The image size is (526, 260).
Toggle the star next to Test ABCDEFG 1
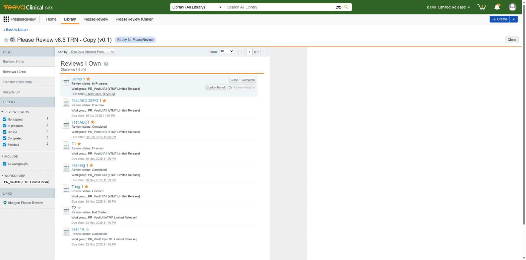pos(104,101)
